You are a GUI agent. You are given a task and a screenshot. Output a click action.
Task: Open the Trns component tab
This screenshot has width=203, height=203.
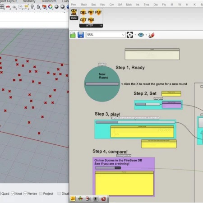[147, 5]
